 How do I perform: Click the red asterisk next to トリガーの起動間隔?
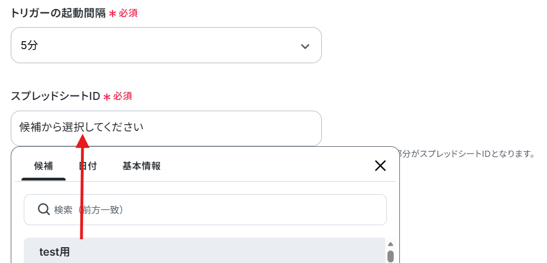112,14
